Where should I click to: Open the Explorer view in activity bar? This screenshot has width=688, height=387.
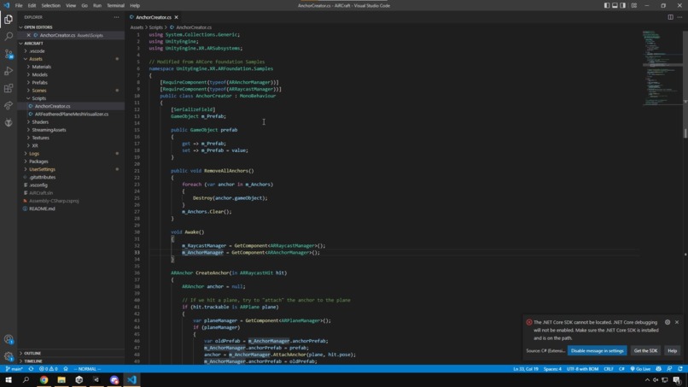tap(9, 20)
